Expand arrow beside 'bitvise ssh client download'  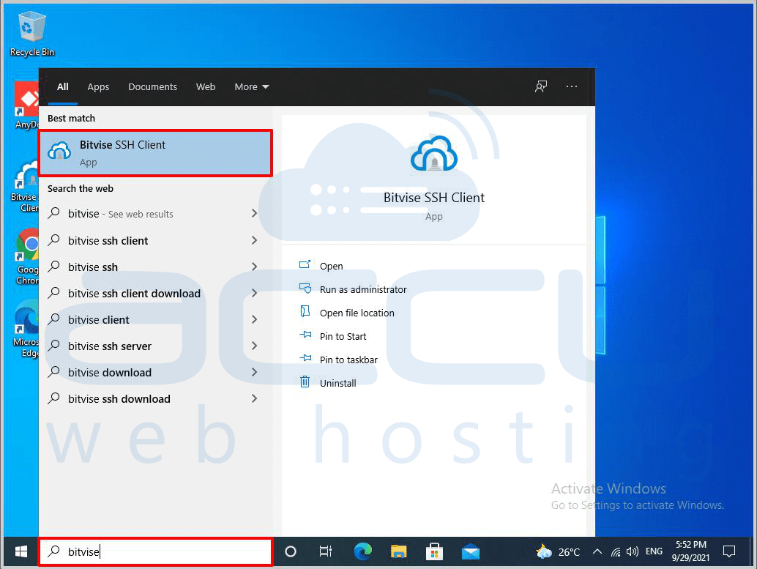255,293
